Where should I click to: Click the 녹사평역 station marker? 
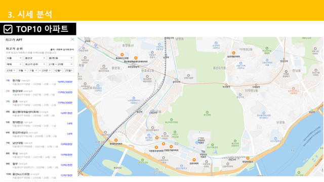(226, 84)
